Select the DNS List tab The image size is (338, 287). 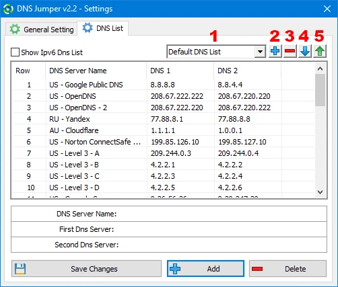103,28
